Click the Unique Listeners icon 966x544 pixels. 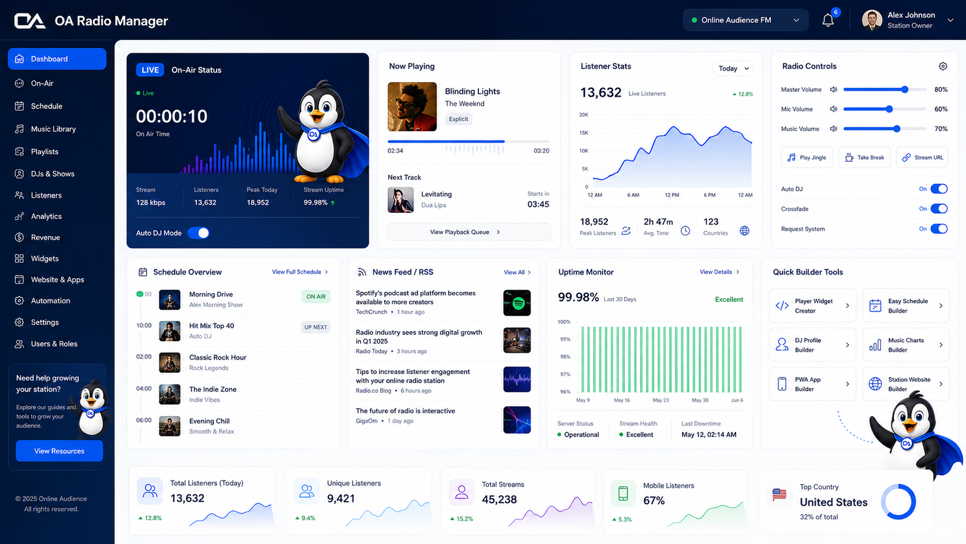pos(307,491)
